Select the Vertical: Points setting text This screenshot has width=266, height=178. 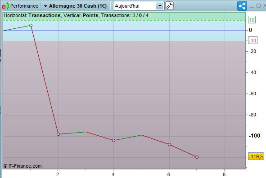click(81, 15)
